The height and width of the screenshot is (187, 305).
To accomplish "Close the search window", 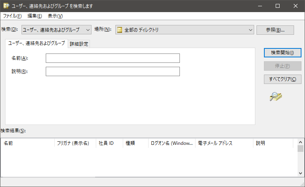I will [296, 6].
